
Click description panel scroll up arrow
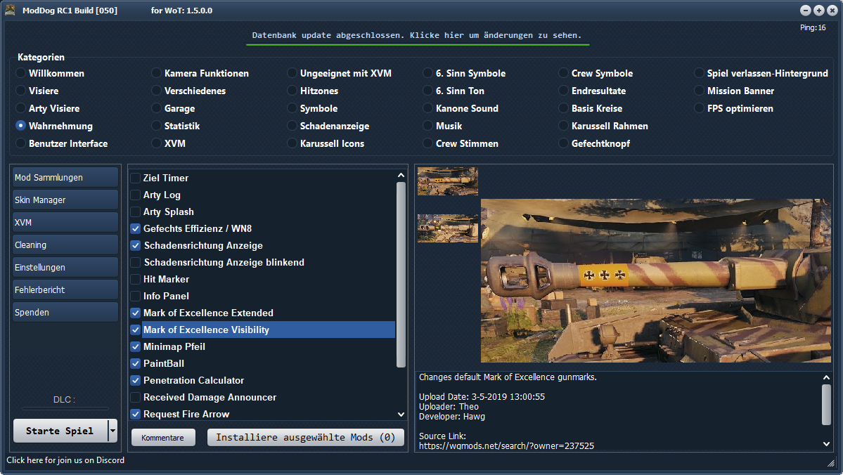[x=826, y=378]
